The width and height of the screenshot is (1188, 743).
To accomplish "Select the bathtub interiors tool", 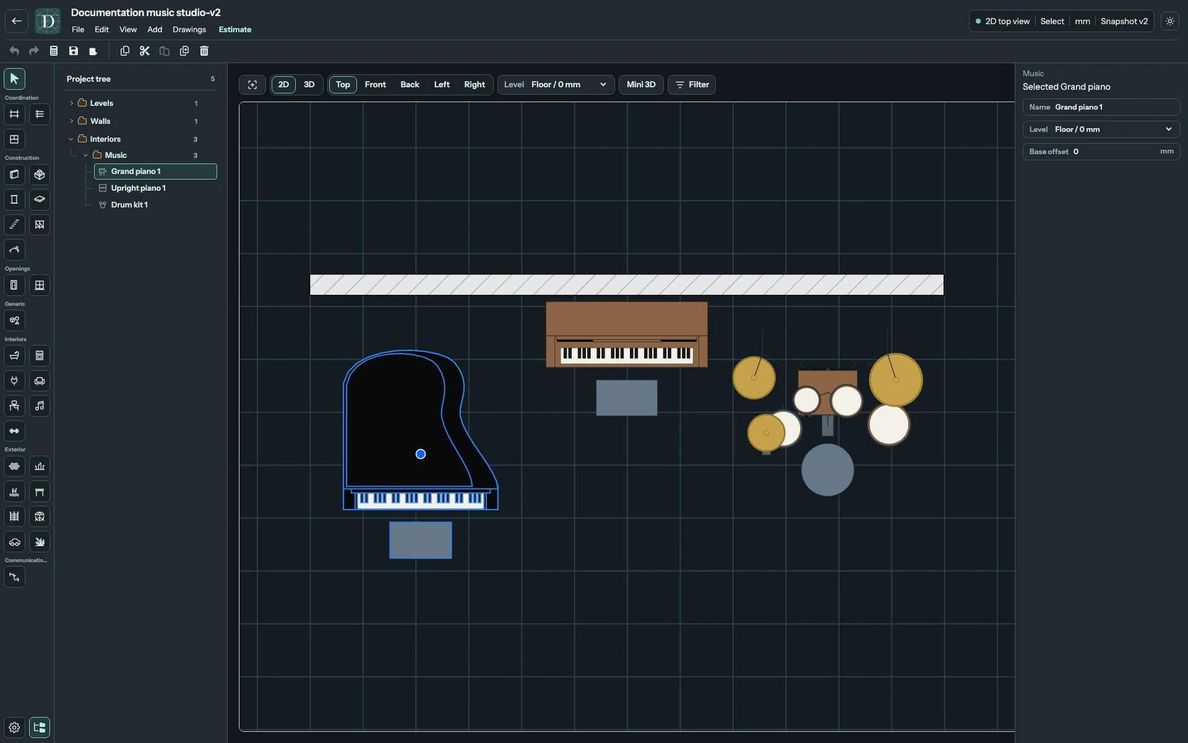I will click(14, 356).
